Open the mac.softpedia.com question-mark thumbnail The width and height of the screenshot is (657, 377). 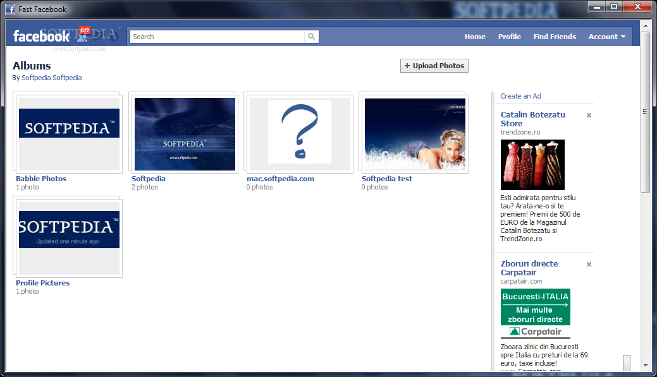point(300,134)
